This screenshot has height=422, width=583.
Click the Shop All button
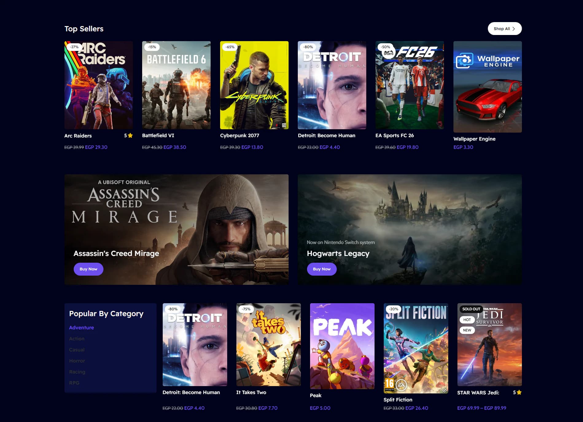pos(504,29)
